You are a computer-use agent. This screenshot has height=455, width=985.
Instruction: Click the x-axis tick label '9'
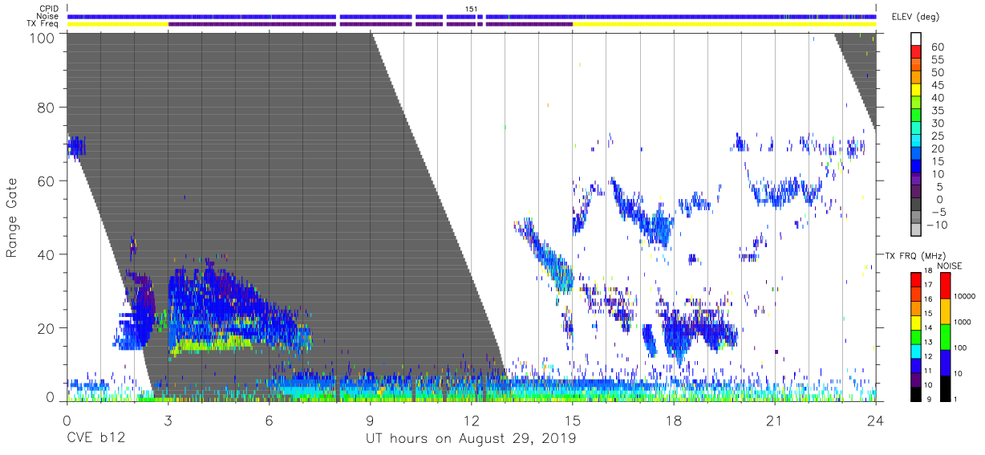coord(370,421)
